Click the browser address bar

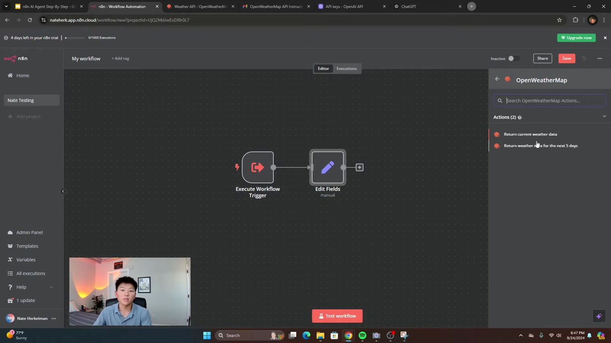click(300, 20)
